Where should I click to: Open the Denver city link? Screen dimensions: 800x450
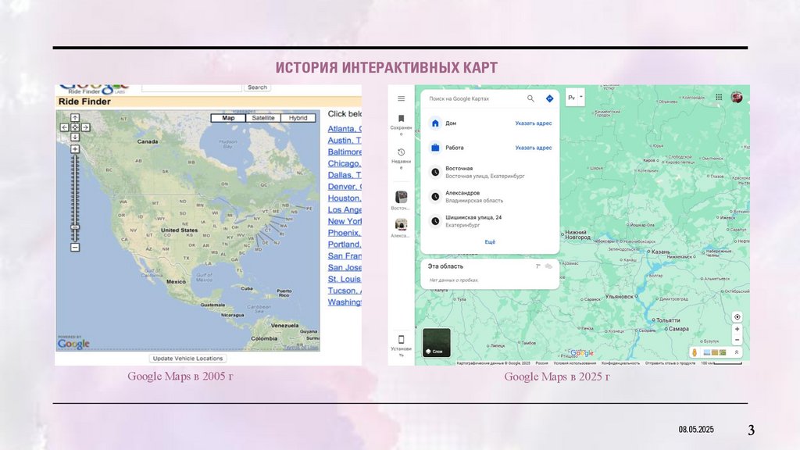pos(345,186)
